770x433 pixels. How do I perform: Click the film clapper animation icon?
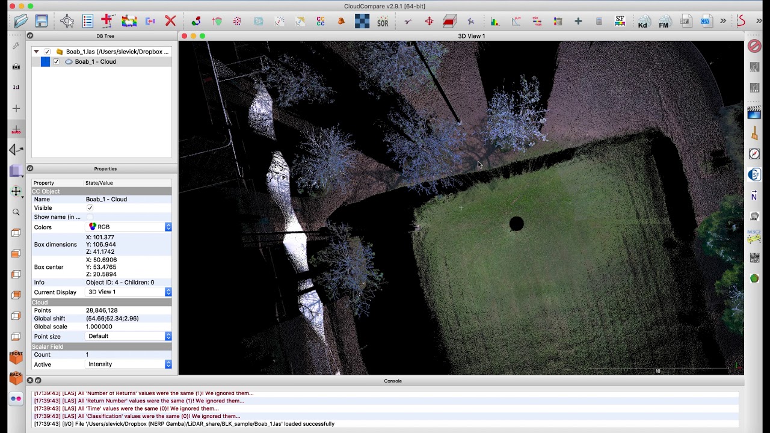[x=754, y=112]
